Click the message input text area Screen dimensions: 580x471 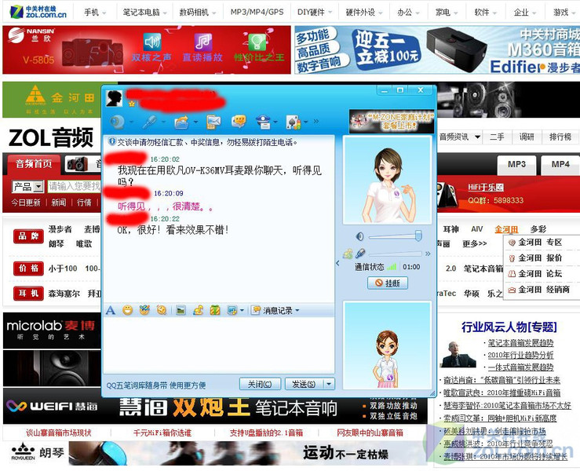point(219,345)
